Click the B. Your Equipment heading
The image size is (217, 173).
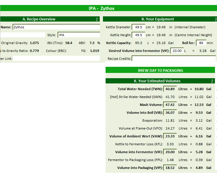158,19
